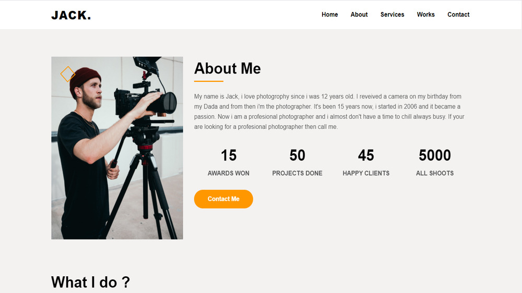
Task: Select the HAPPY CLIENTS label
Action: [x=366, y=173]
